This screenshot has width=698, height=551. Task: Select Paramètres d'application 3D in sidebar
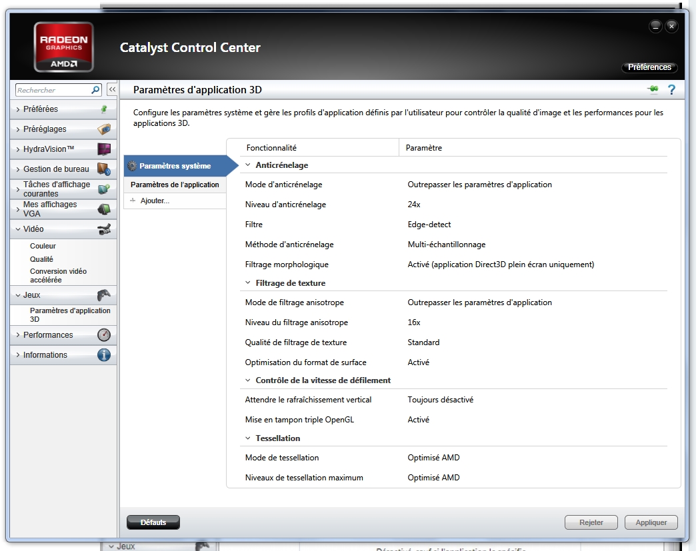(70, 314)
